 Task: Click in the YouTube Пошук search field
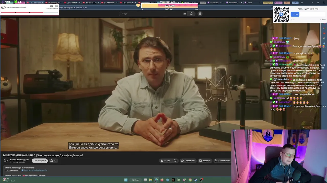[153, 14]
